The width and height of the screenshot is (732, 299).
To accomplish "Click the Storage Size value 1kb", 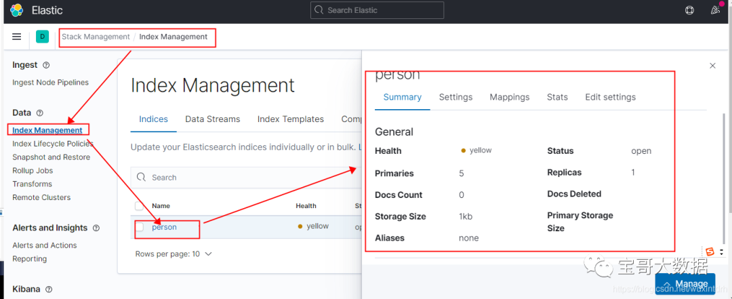I will 466,216.
